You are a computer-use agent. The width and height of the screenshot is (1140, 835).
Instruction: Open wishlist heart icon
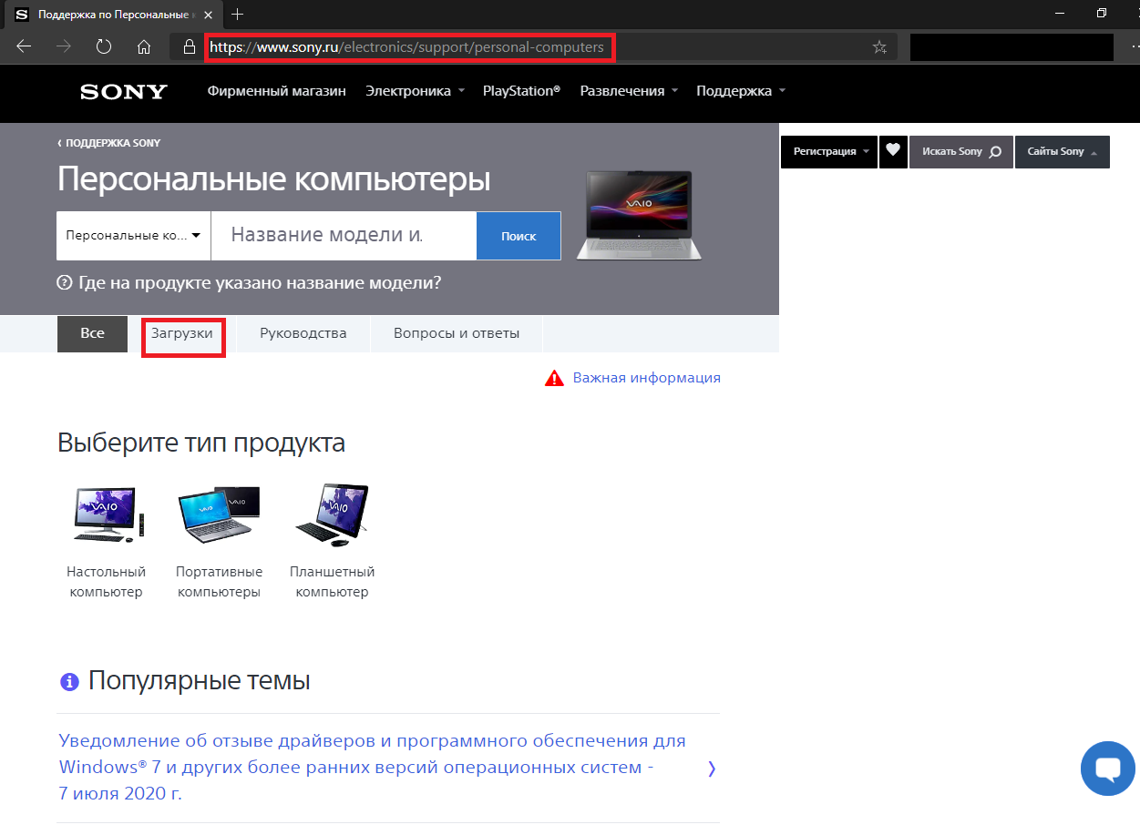[893, 151]
